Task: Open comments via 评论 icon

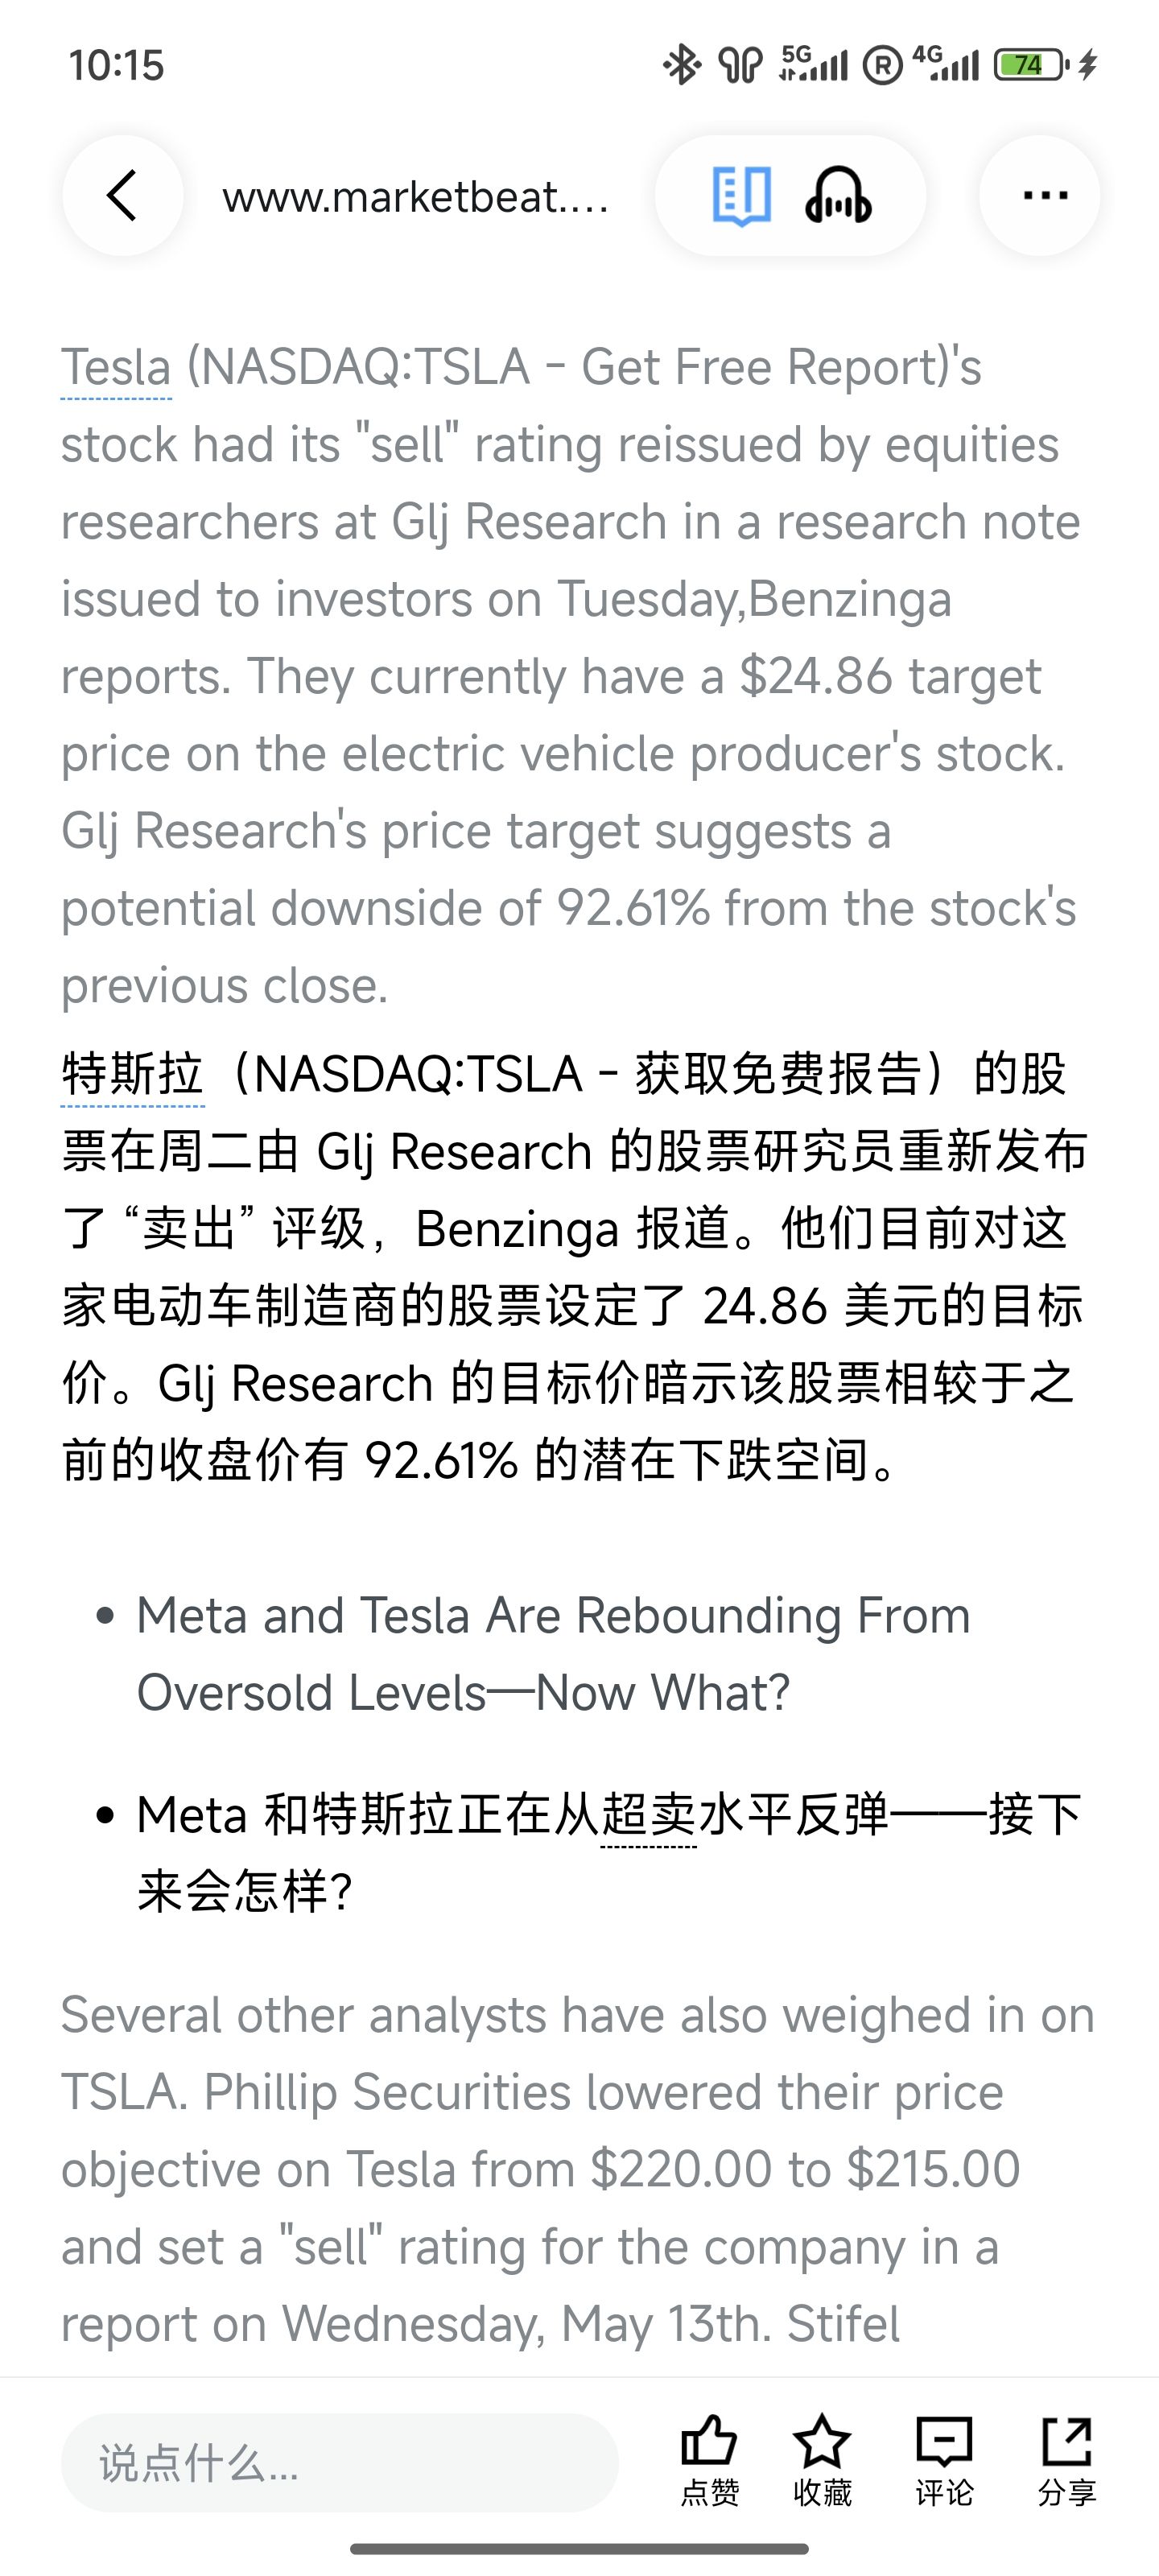Action: pos(944,2460)
